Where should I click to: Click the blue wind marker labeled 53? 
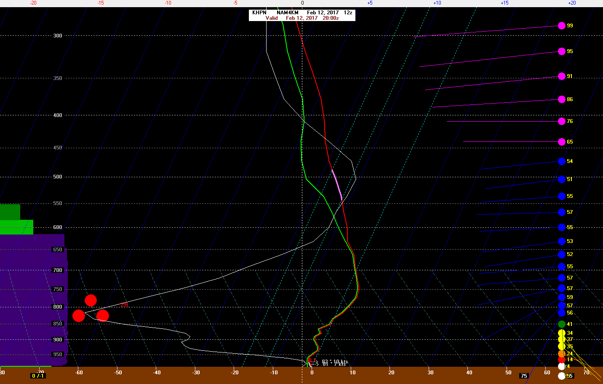[x=561, y=241]
